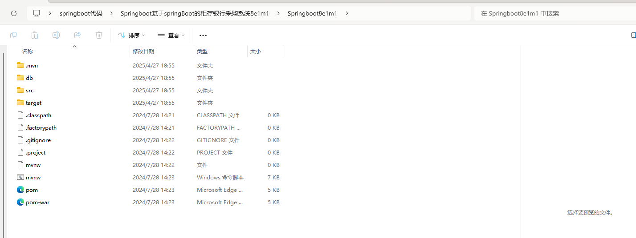Open the 查看 view dropdown

tap(171, 35)
